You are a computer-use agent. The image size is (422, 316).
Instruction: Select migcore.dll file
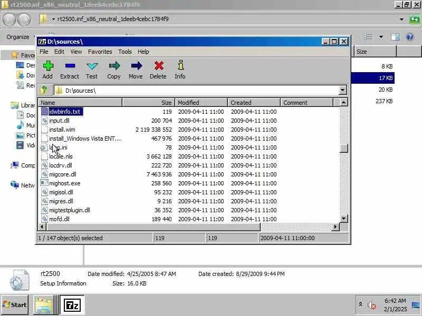[x=63, y=174]
